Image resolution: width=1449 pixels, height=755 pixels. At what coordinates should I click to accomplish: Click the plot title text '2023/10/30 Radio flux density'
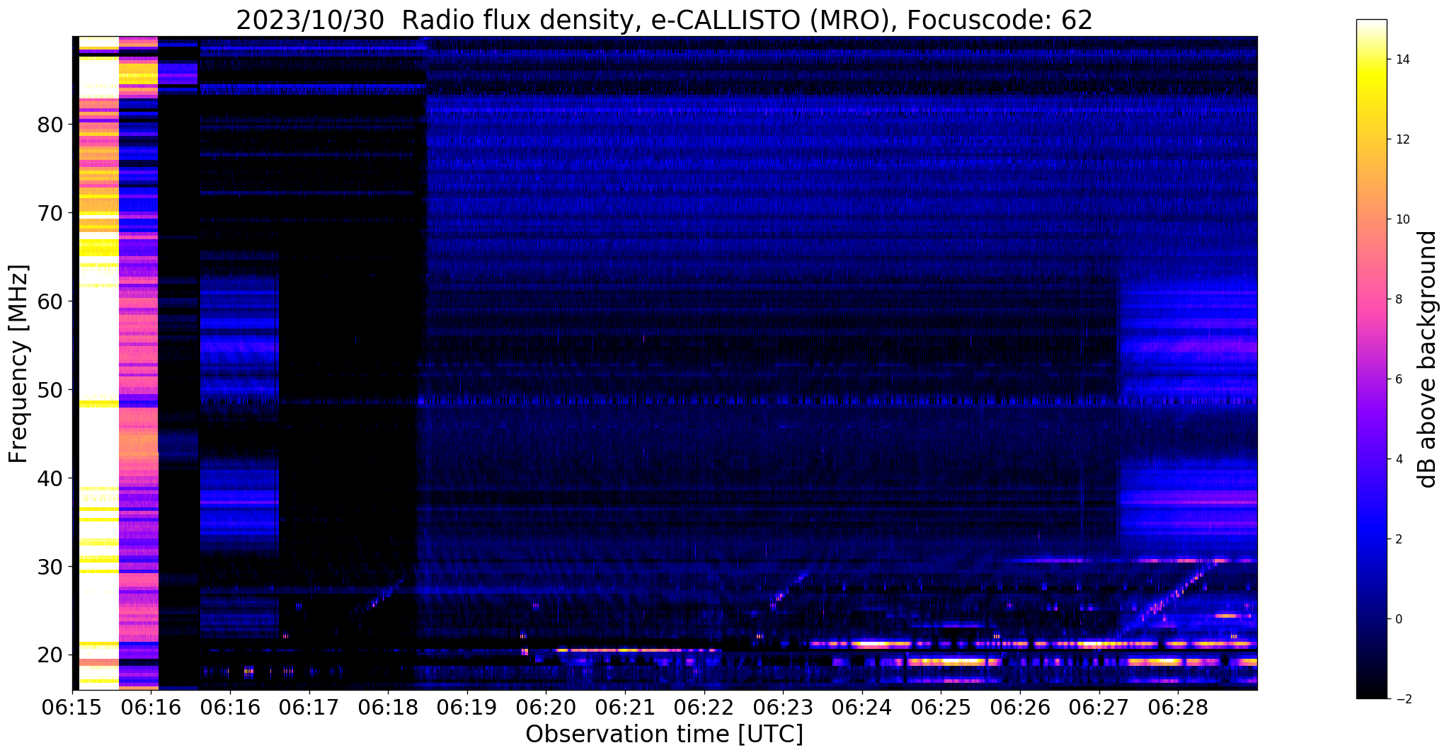[434, 21]
